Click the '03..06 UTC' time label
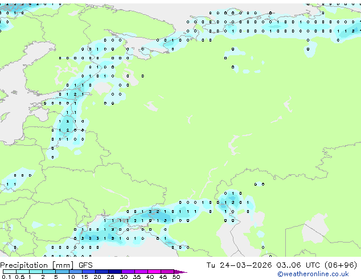Screen dimensions: 361x279 click(298, 265)
